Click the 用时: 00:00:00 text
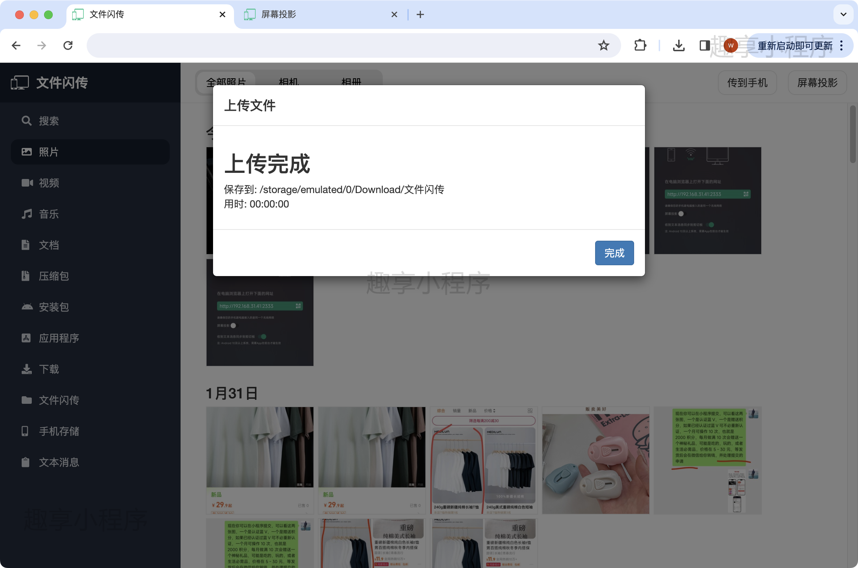 [256, 204]
